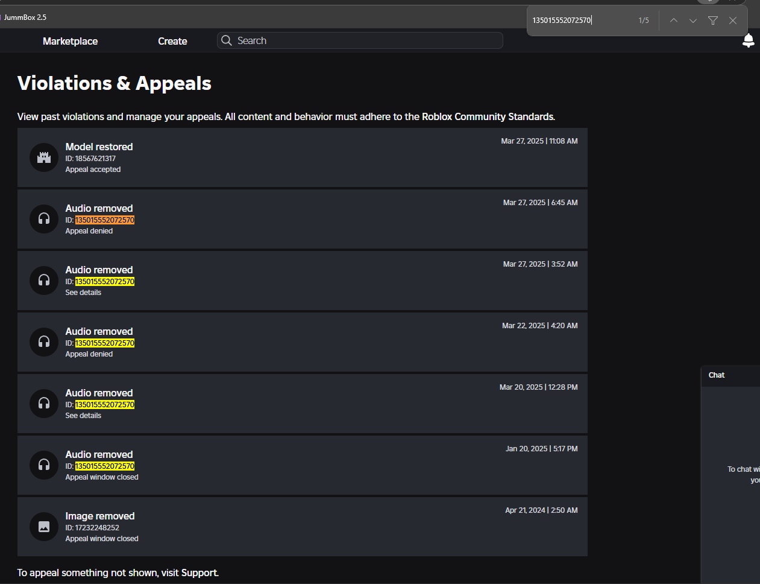Image resolution: width=760 pixels, height=584 pixels.
Task: Click the image icon on the Image removed entry
Action: point(43,527)
